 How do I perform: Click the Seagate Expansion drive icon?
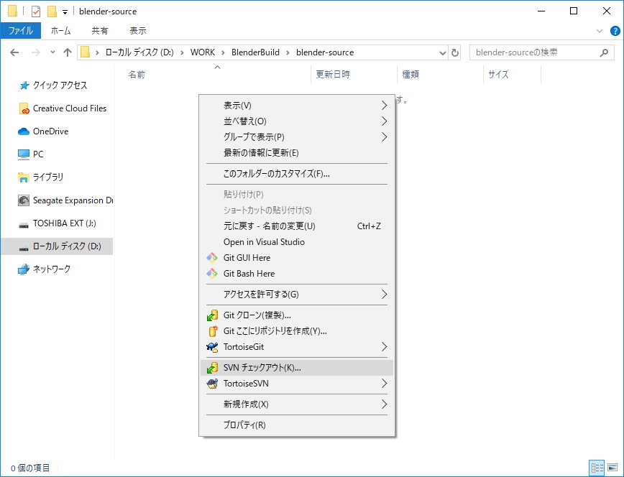[x=24, y=200]
